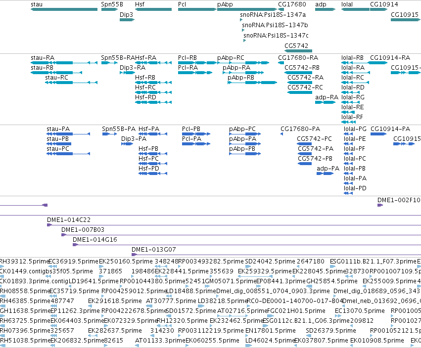Click the pAbp-PC protein label

click(x=242, y=129)
